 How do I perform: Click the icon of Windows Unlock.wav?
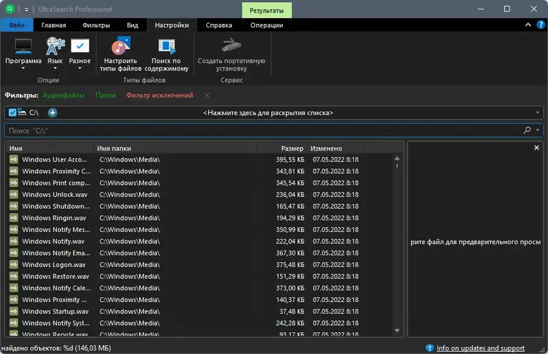pyautogui.click(x=14, y=194)
